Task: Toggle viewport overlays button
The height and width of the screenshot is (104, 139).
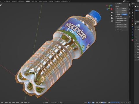Action: (x=93, y=103)
